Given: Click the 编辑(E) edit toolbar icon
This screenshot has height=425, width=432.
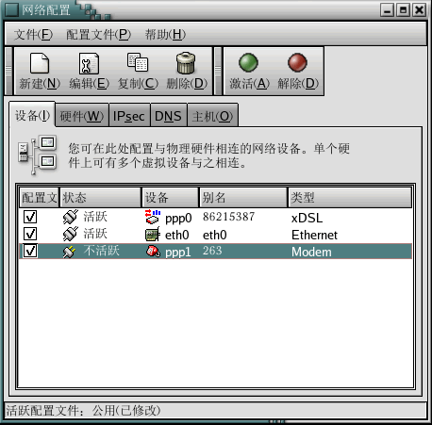Looking at the screenshot, I should click(89, 63).
